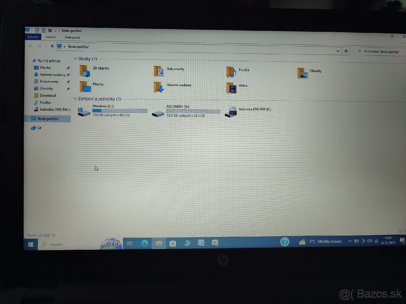Click the Windows (C:) capacity bar
The image size is (406, 304).
[120, 111]
